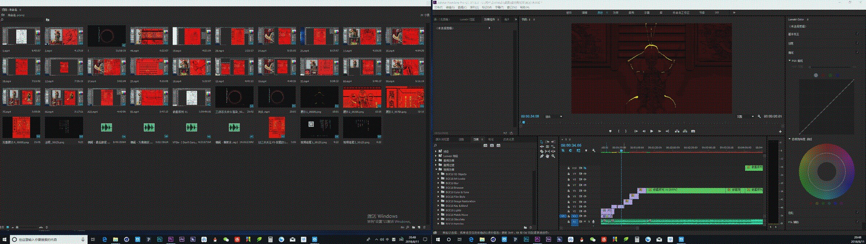Toggle the 基本校正 checkbox in Lumetri Color
This screenshot has width=866, height=244.
click(x=857, y=34)
